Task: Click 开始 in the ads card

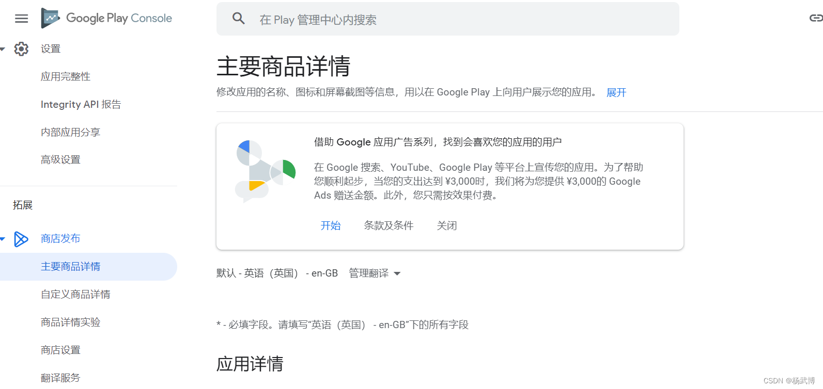Action: 331,225
